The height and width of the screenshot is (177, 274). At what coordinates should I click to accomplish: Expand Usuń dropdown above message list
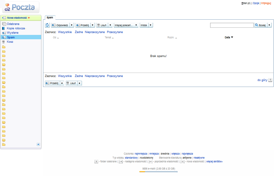(110, 25)
